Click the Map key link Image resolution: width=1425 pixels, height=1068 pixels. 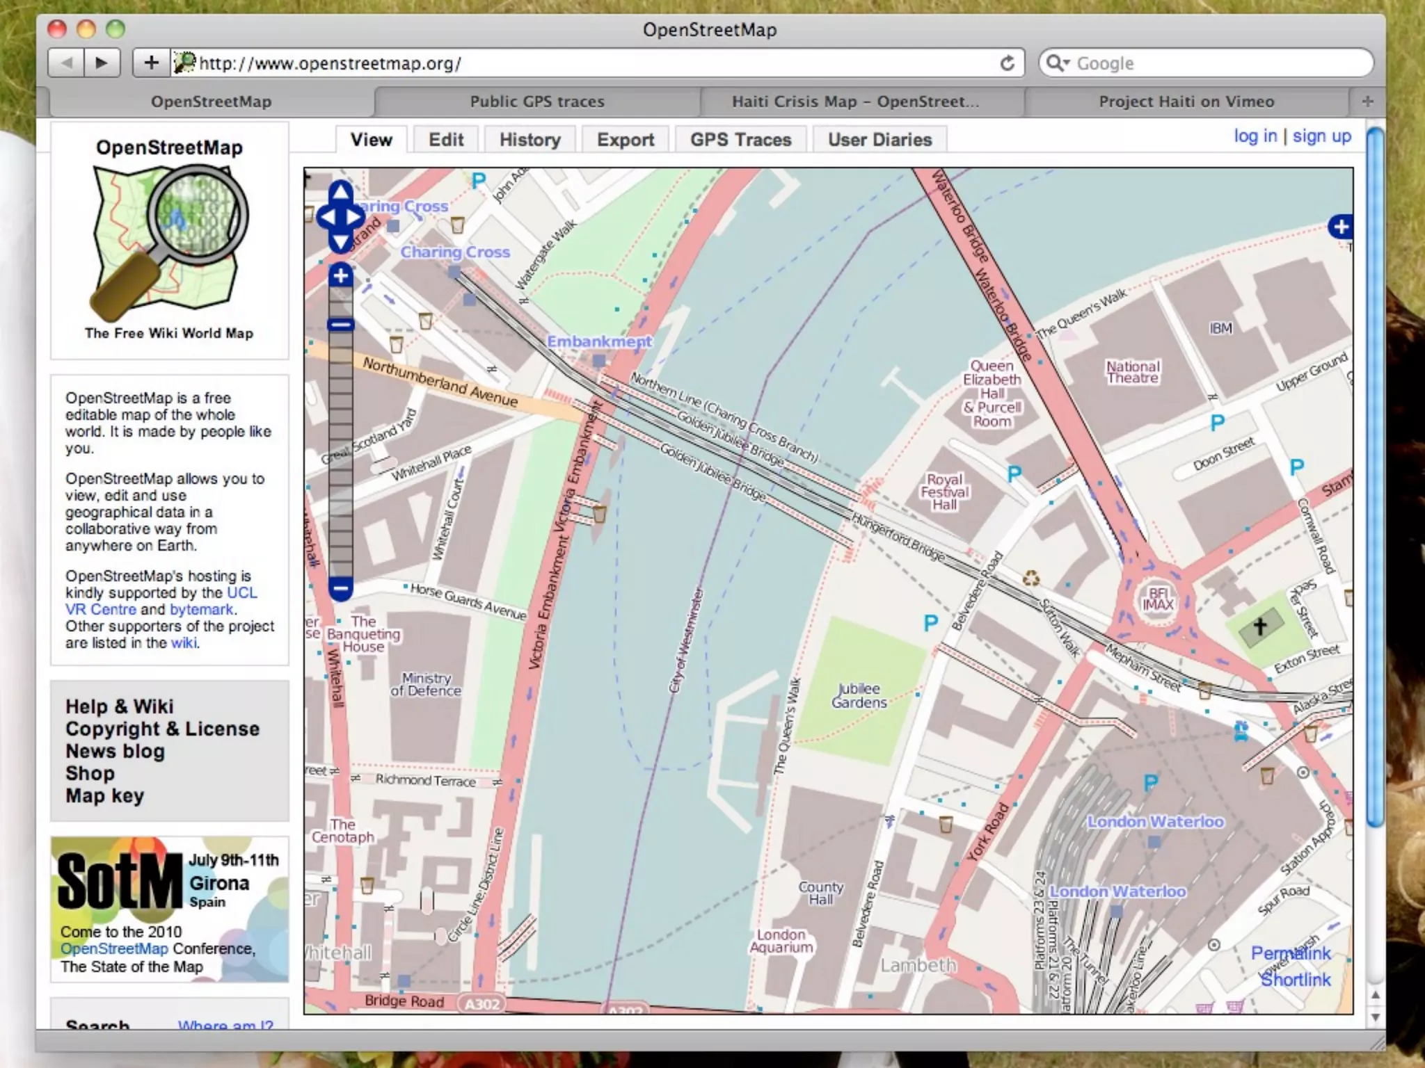point(104,795)
